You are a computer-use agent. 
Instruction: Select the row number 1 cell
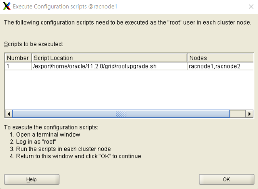[x=18, y=66]
